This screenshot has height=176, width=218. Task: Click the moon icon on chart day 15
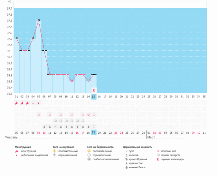tap(94, 90)
